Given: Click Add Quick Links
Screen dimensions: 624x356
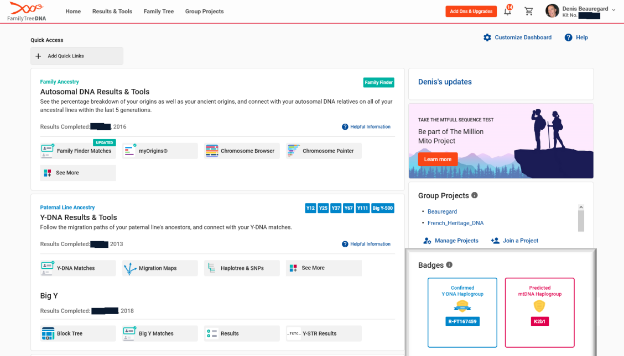Looking at the screenshot, I should click(77, 56).
